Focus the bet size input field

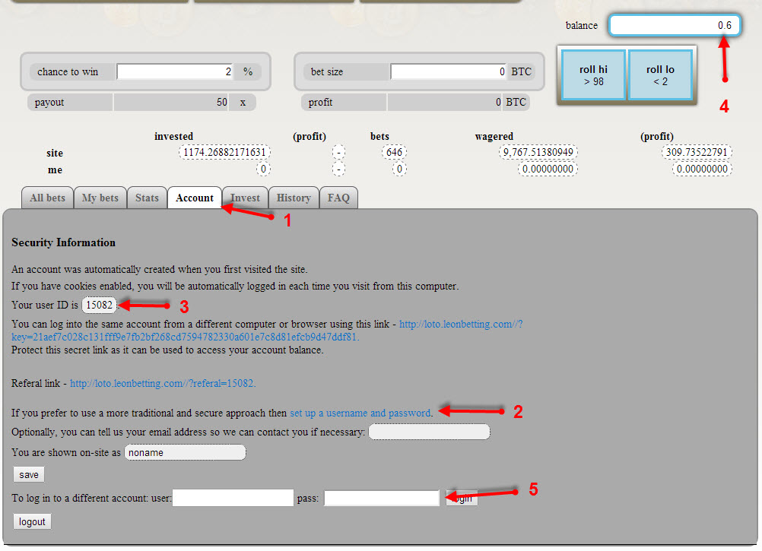[449, 71]
